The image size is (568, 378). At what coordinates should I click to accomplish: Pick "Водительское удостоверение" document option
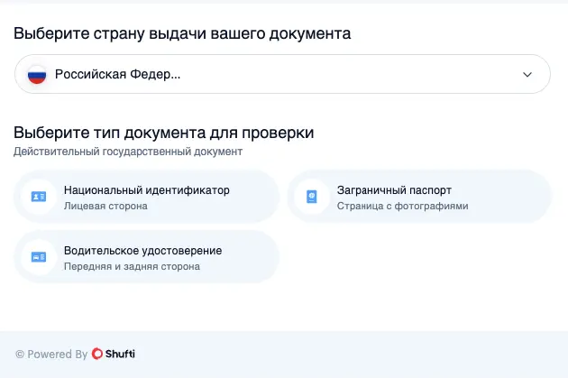click(142, 251)
